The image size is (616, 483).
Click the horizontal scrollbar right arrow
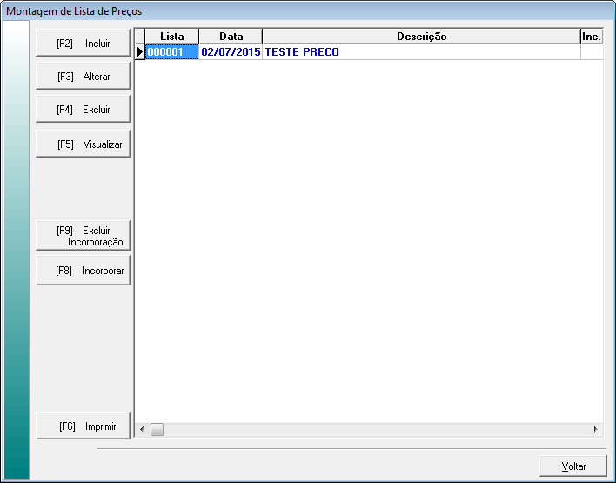pos(596,429)
